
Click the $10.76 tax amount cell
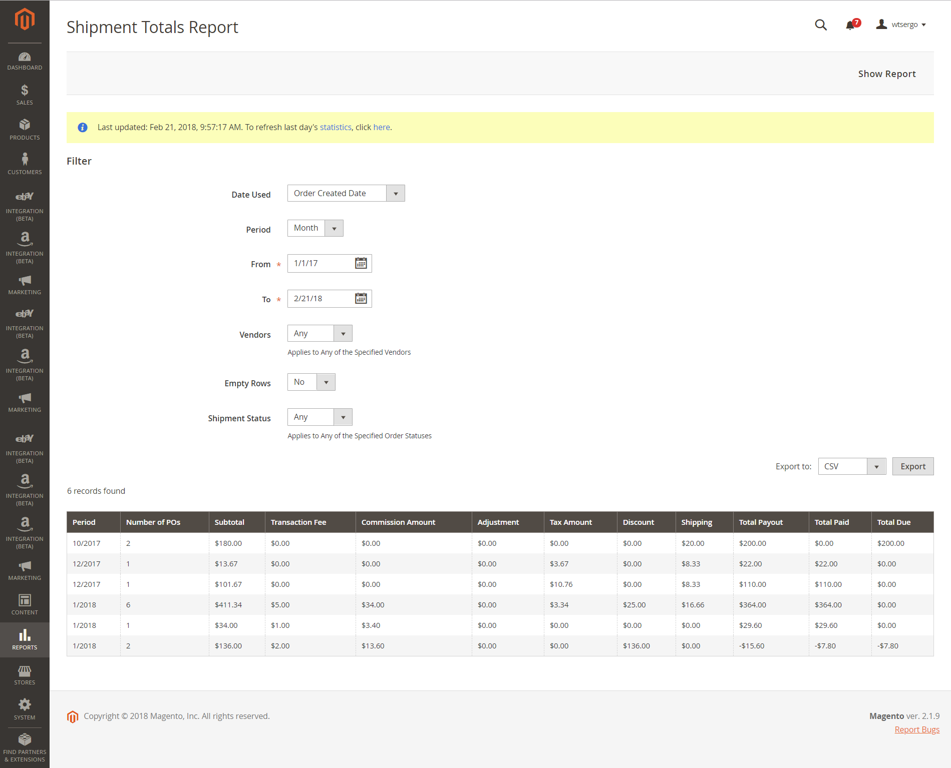point(580,584)
